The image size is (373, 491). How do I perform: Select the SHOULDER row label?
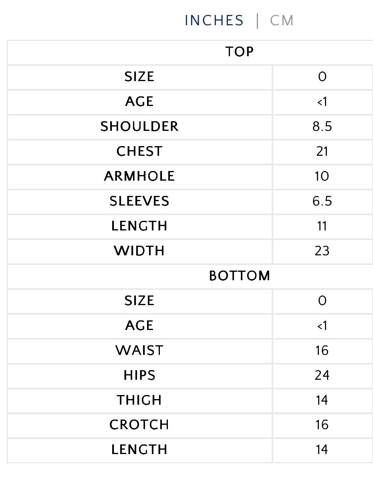tap(139, 126)
